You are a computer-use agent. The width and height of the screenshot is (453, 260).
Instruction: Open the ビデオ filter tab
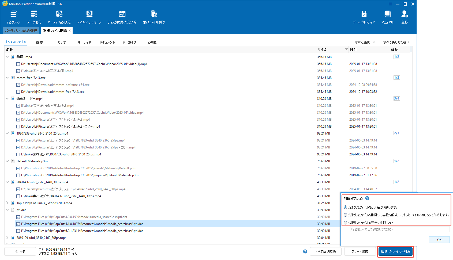[x=62, y=42]
